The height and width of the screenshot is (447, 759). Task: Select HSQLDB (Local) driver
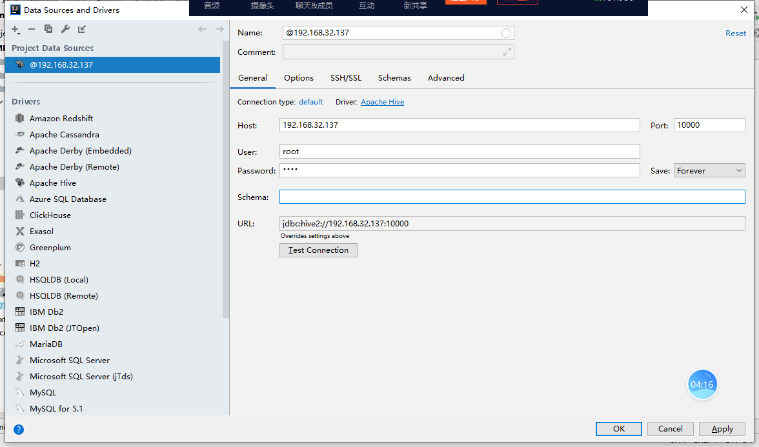click(59, 280)
